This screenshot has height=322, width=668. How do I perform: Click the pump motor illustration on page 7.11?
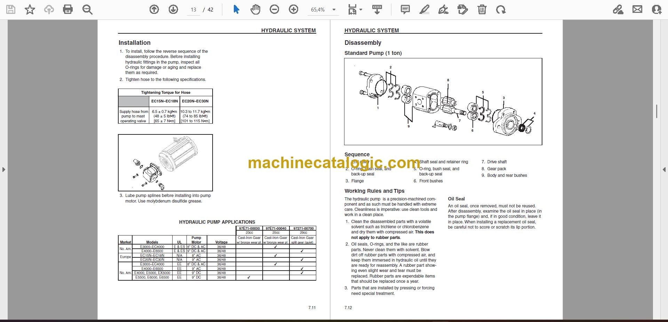coord(165,163)
